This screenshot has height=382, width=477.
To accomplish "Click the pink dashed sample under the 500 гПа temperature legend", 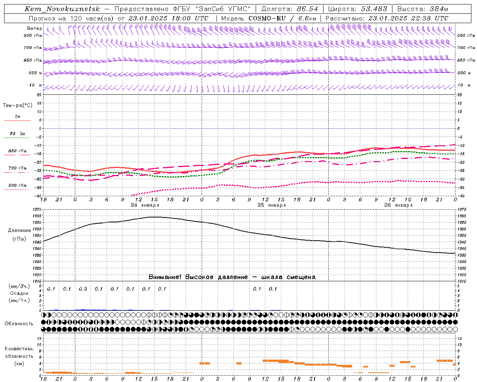I will 17,190.
